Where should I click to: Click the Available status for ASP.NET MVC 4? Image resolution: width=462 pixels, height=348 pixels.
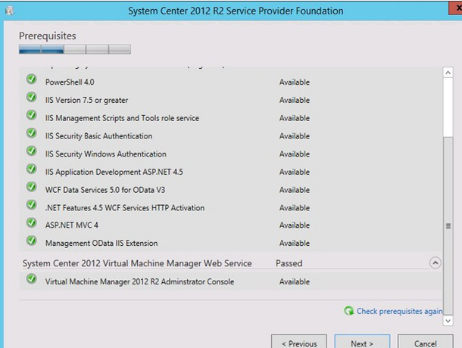(295, 225)
